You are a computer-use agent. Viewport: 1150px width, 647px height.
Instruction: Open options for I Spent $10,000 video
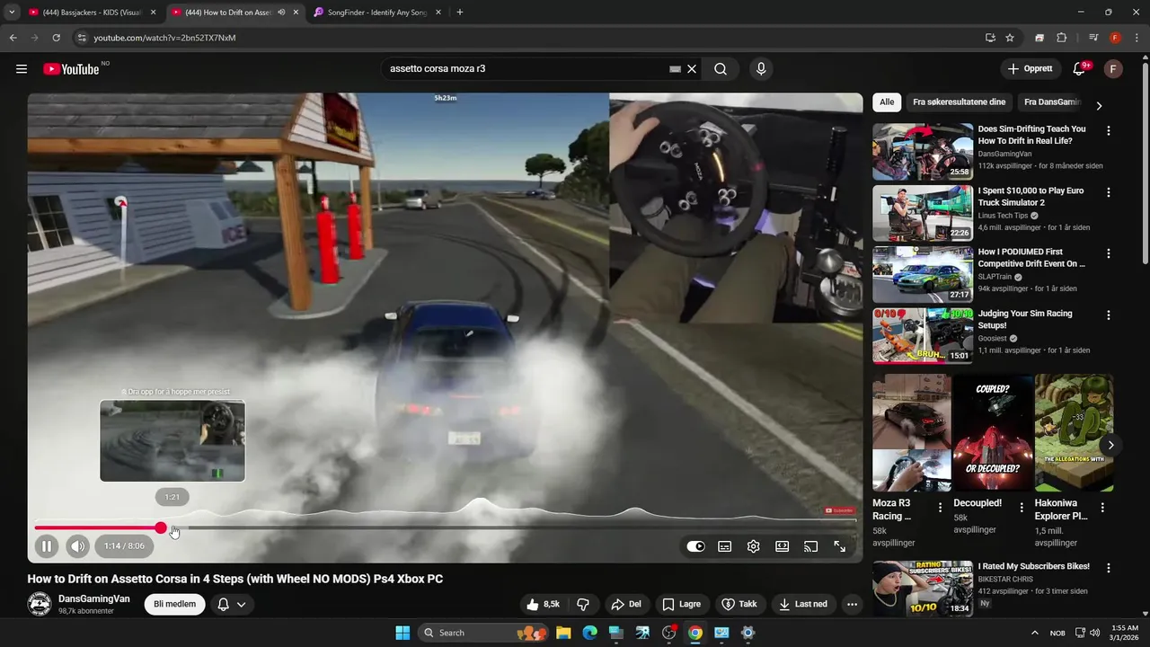point(1108,192)
